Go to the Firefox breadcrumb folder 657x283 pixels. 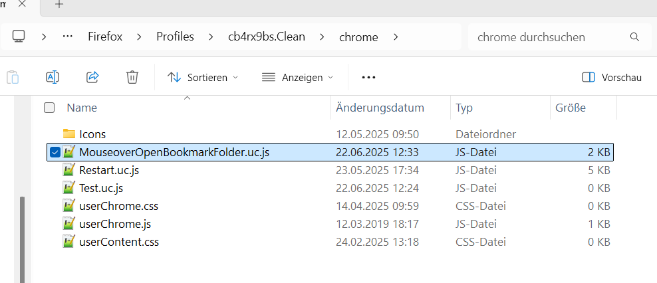click(105, 37)
